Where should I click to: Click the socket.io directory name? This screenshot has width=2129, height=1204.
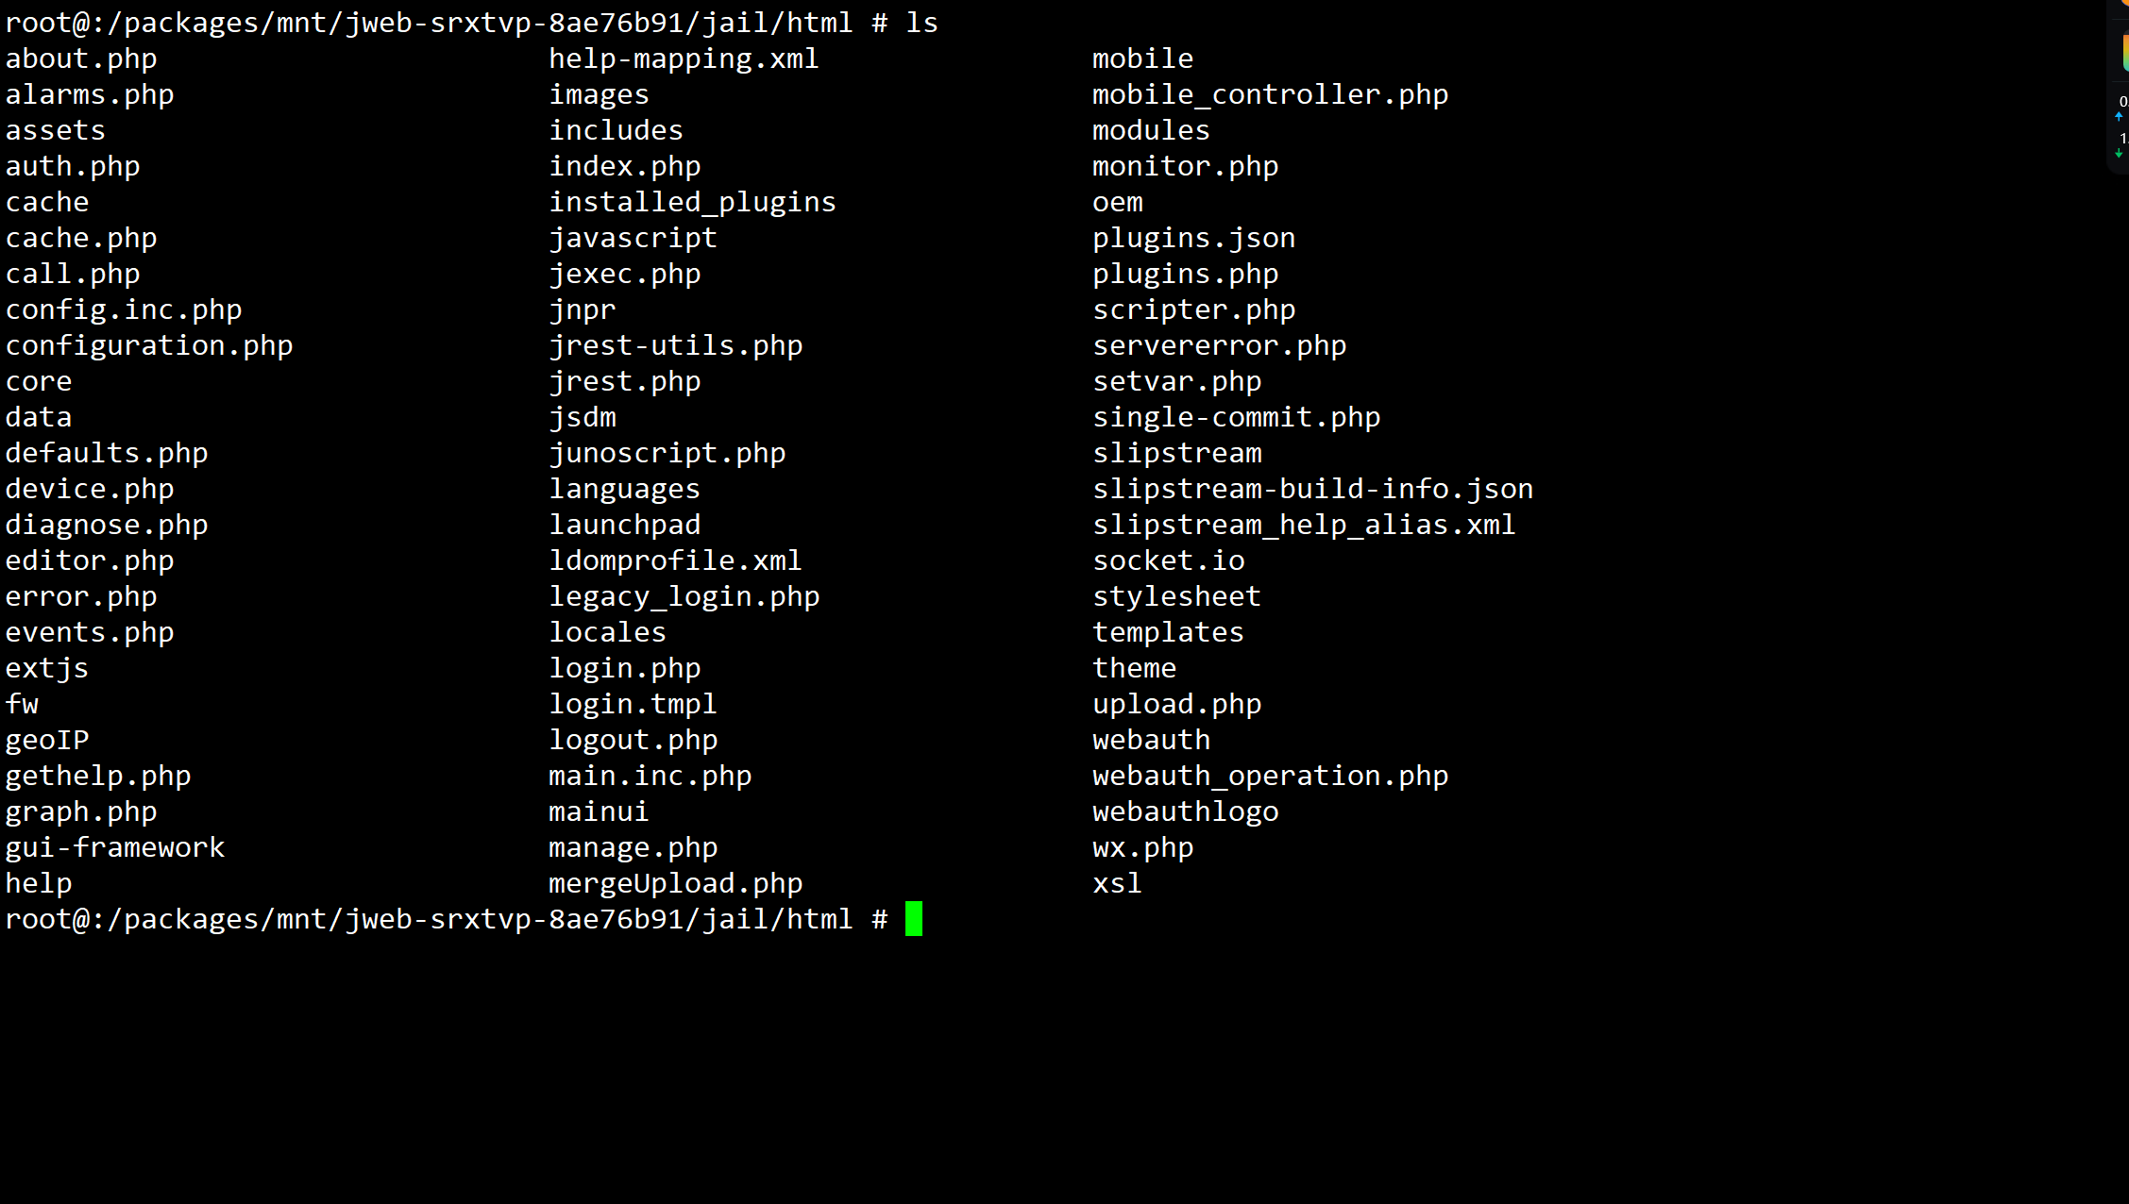pyautogui.click(x=1169, y=560)
